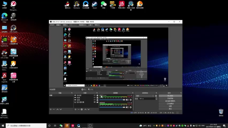Image resolution: width=228 pixels, height=128 pixels.
Task: Click the Windows taskbar search box
Action: point(26,125)
